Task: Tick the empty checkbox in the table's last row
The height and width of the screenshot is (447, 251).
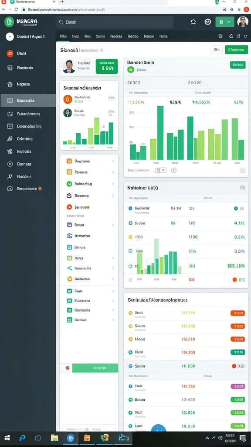Action: coord(130,280)
